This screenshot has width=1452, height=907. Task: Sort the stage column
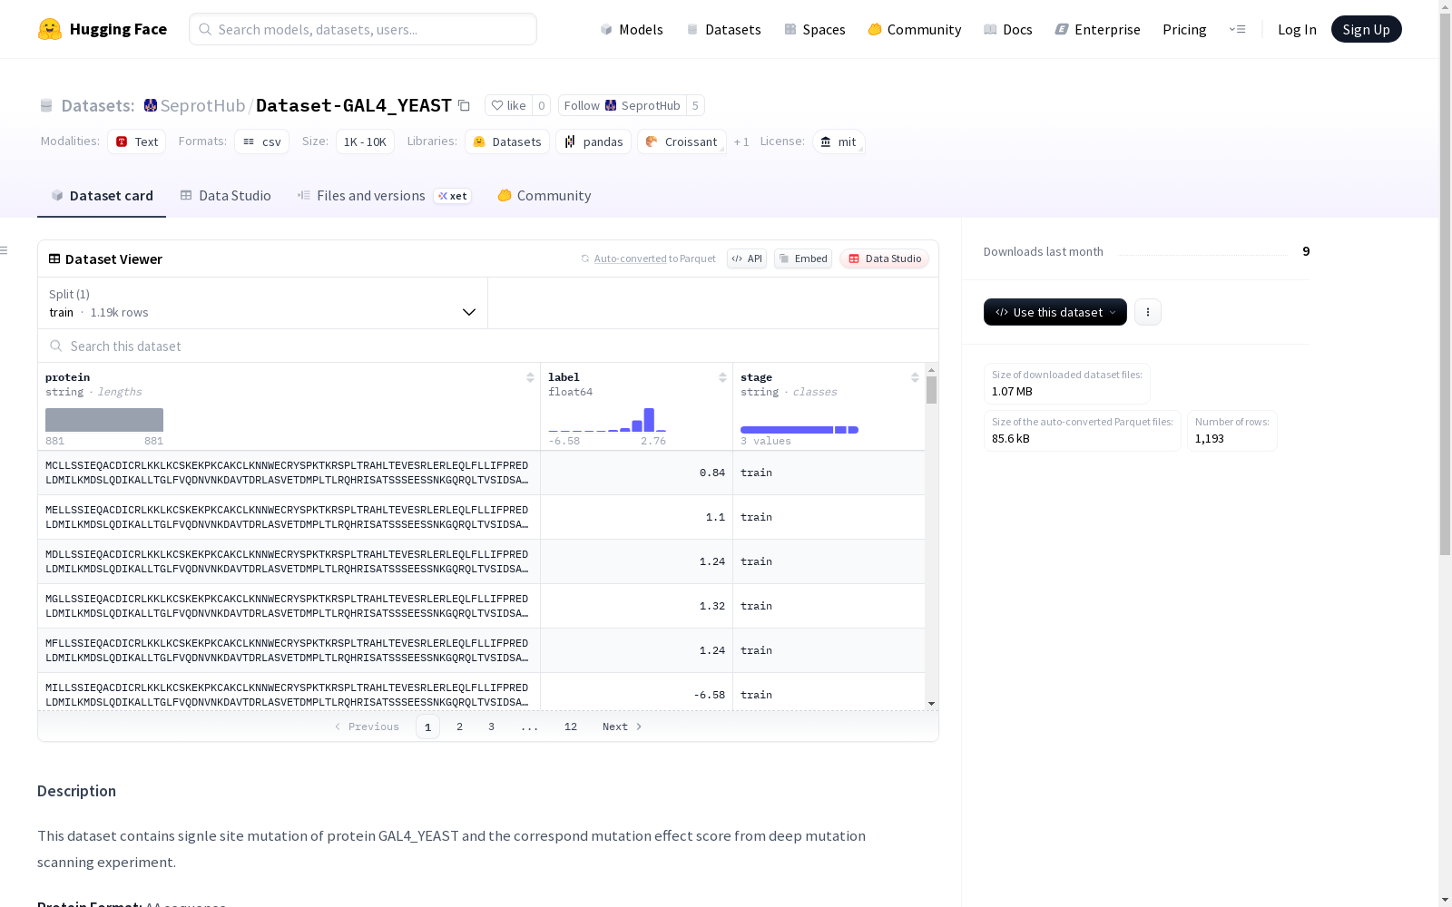915,377
